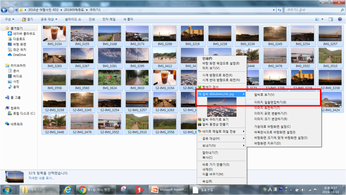This screenshot has height=195, width=346.
Task: Click the 인쇄 toolbar button
Action: 92,19
